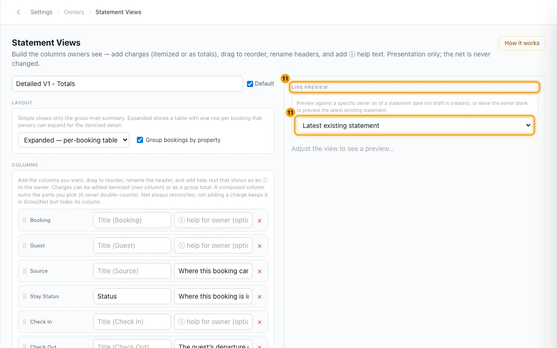The height and width of the screenshot is (348, 557).
Task: Open Settings breadcrumb
Action: (41, 12)
